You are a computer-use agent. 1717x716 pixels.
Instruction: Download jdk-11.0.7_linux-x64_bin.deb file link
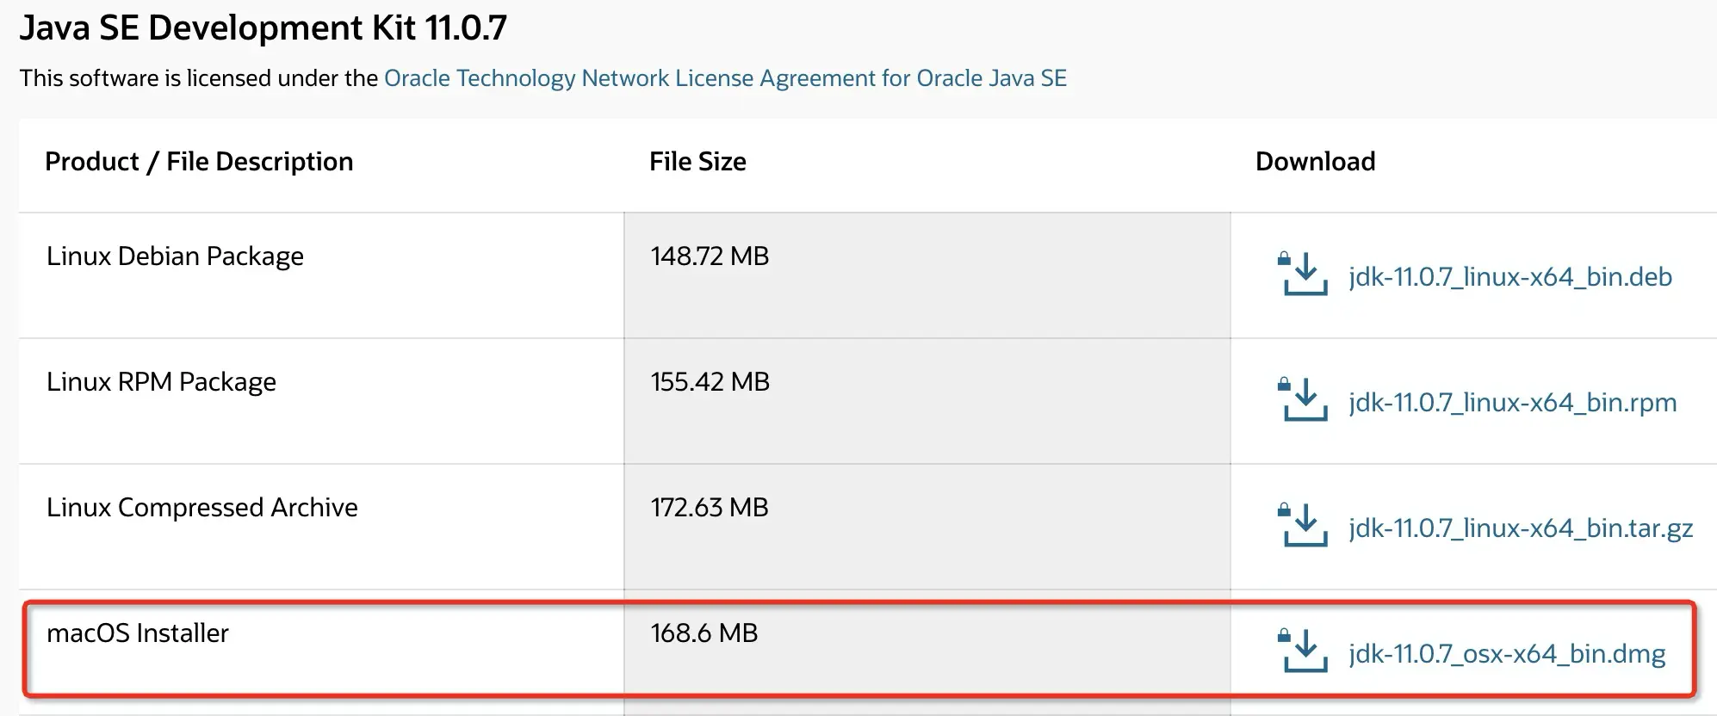click(1510, 277)
